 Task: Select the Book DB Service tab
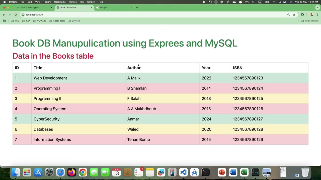point(74,7)
